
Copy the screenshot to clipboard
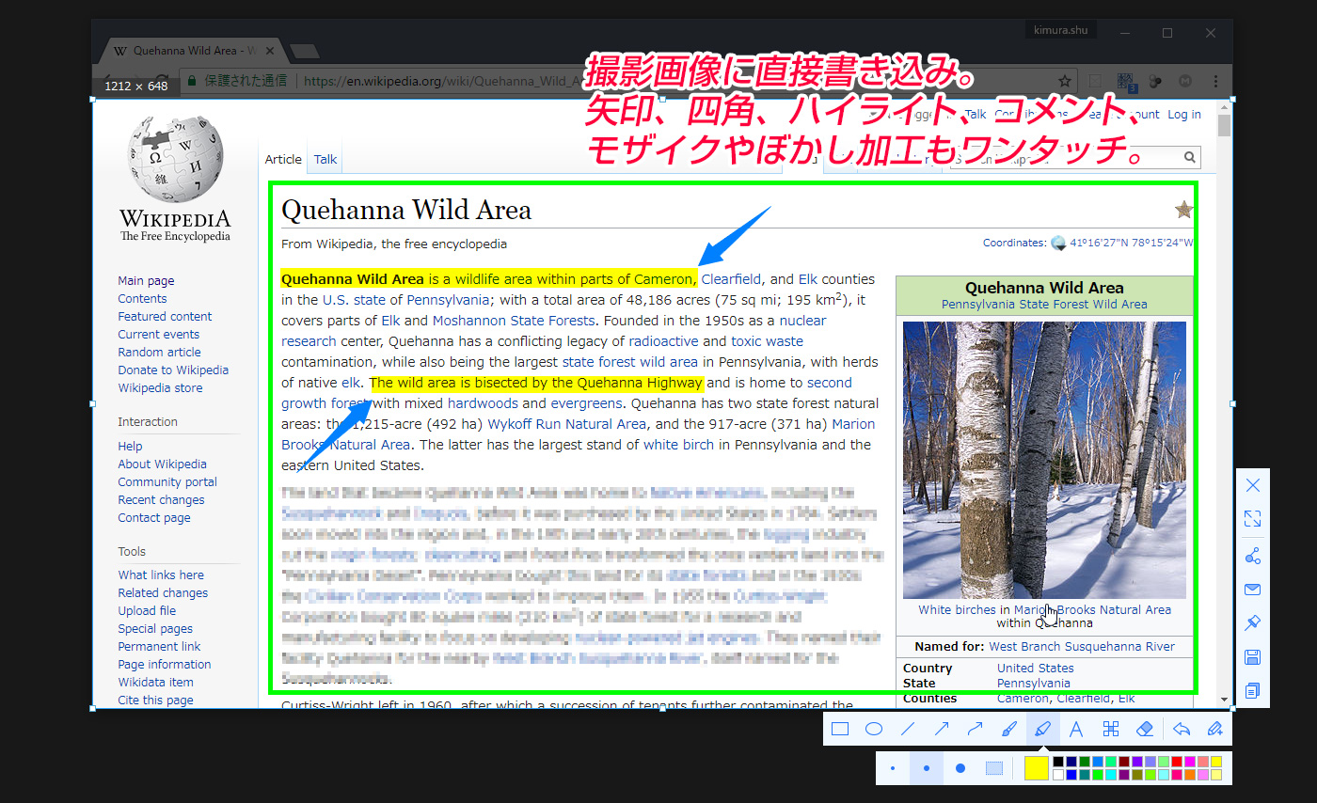click(x=1253, y=691)
